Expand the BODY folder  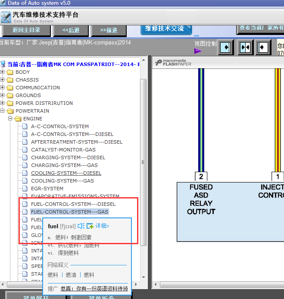2,72
